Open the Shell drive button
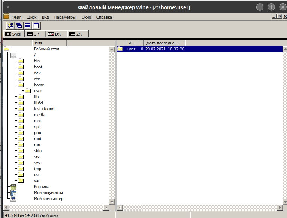 point(14,34)
